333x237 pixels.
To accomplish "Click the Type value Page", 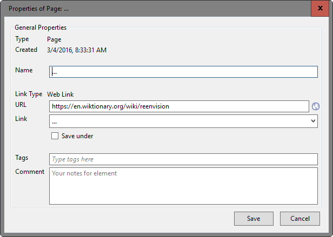I will click(54, 39).
